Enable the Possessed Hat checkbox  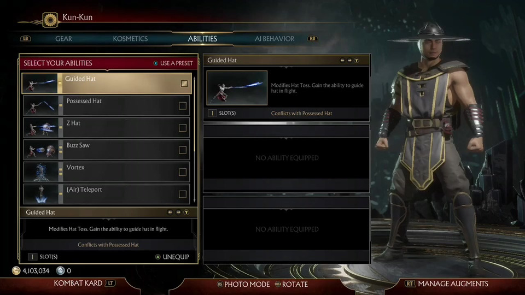coord(183,105)
